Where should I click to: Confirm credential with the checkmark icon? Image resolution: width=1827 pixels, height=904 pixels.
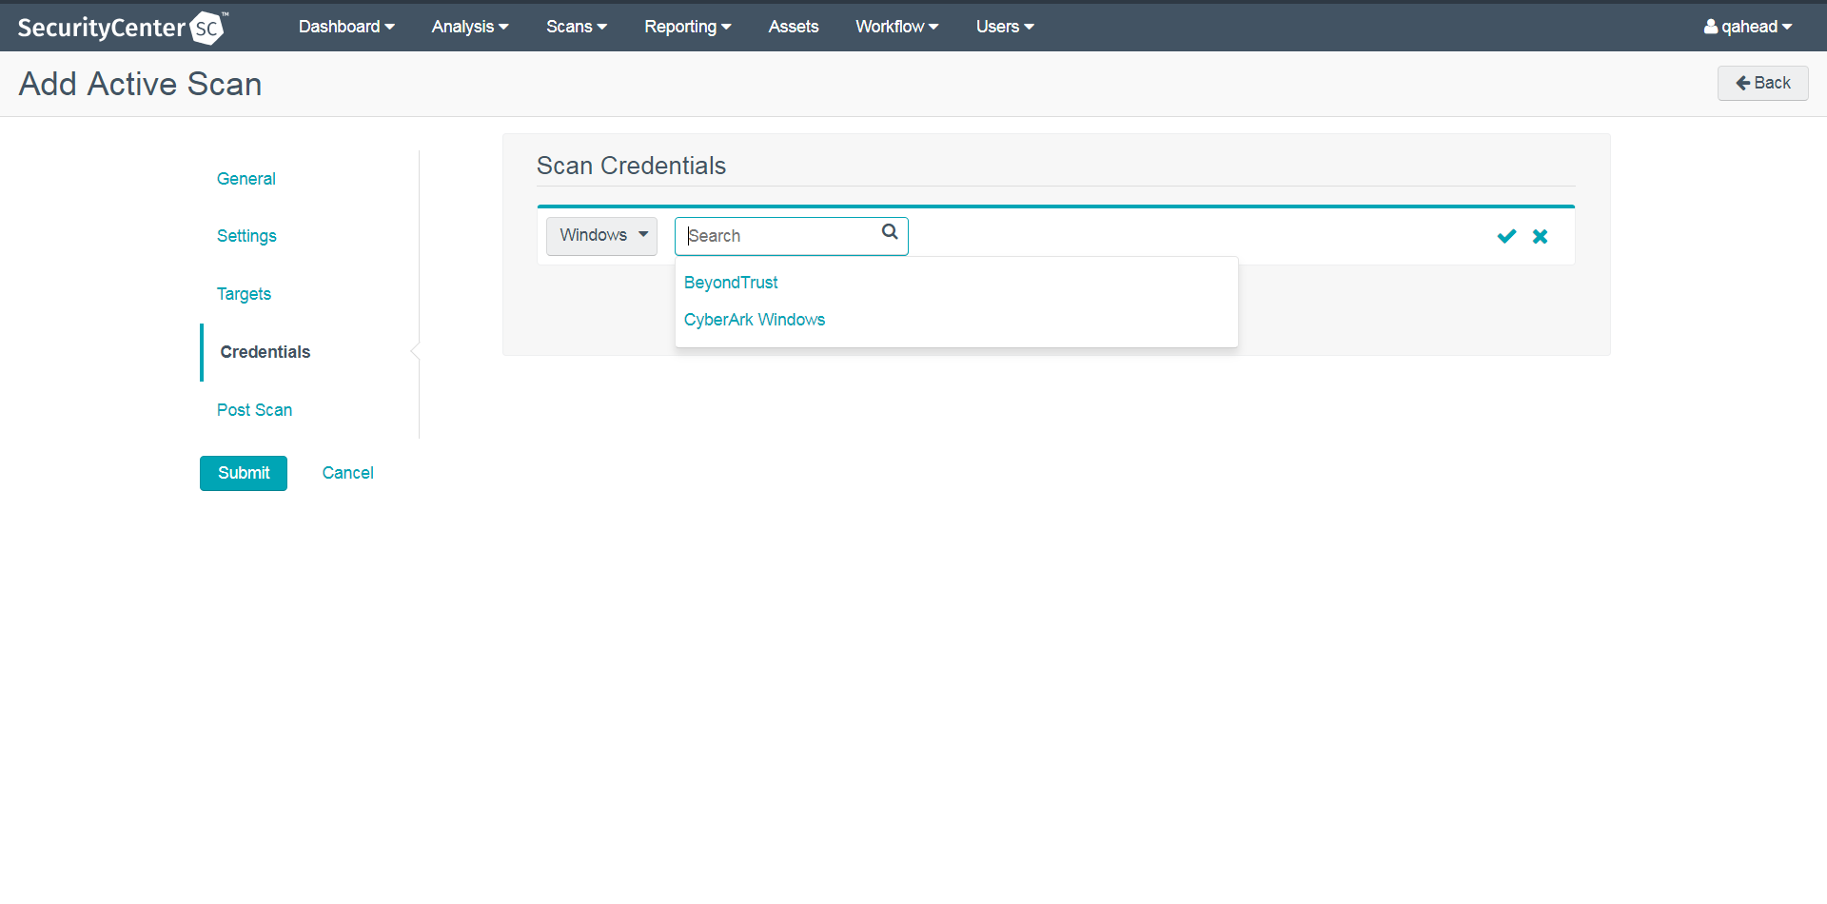click(1506, 236)
